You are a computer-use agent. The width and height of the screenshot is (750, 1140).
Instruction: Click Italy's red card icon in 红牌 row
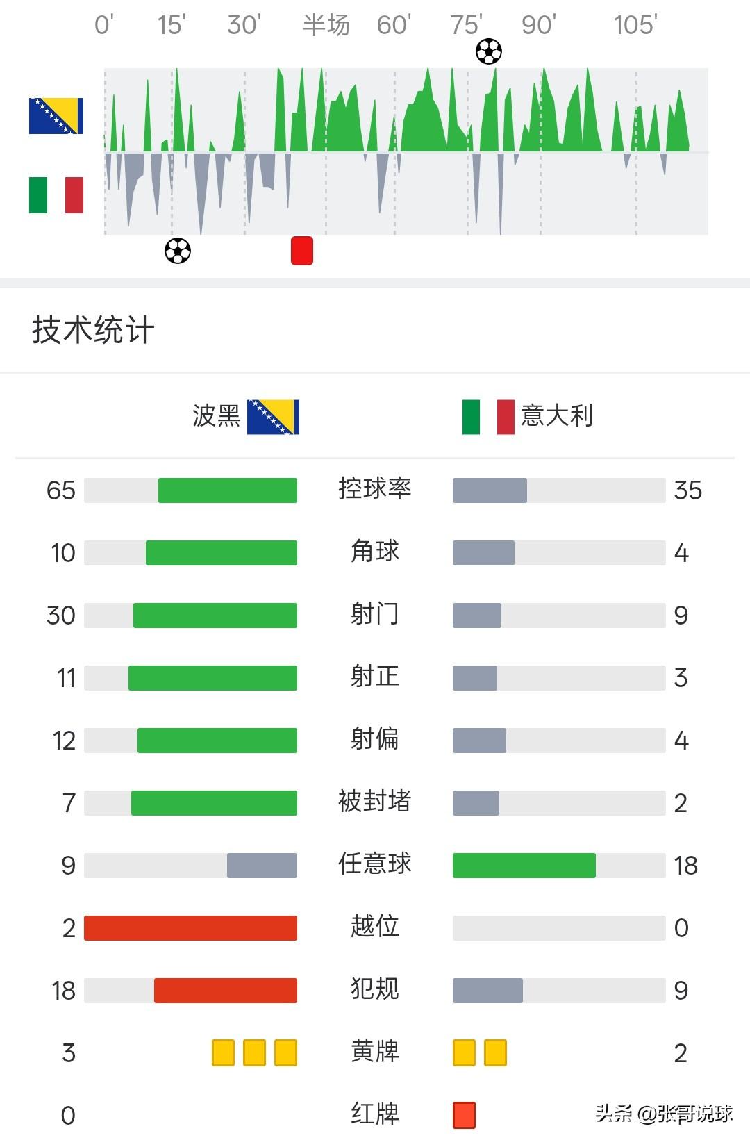[x=464, y=1115]
